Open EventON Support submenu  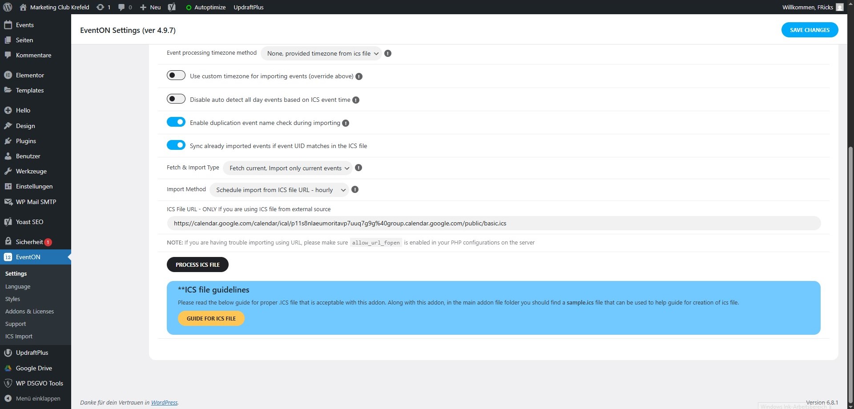point(16,324)
